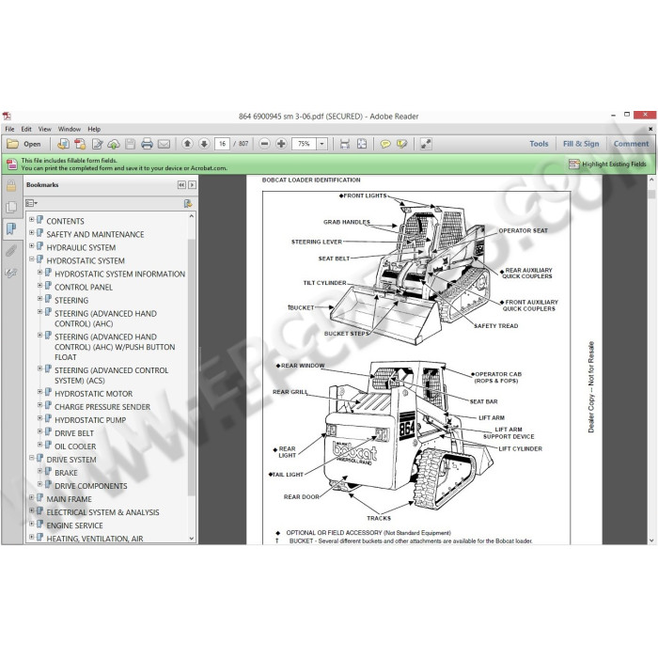Open the page thumbnails panel icon
This screenshot has height=658, width=658.
coord(11,208)
